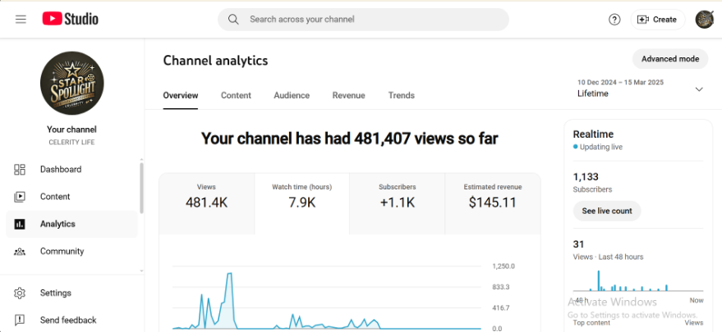Viewport: 722px width, 332px height.
Task: Click the 1,133 subscribers realtime count
Action: [x=586, y=177]
